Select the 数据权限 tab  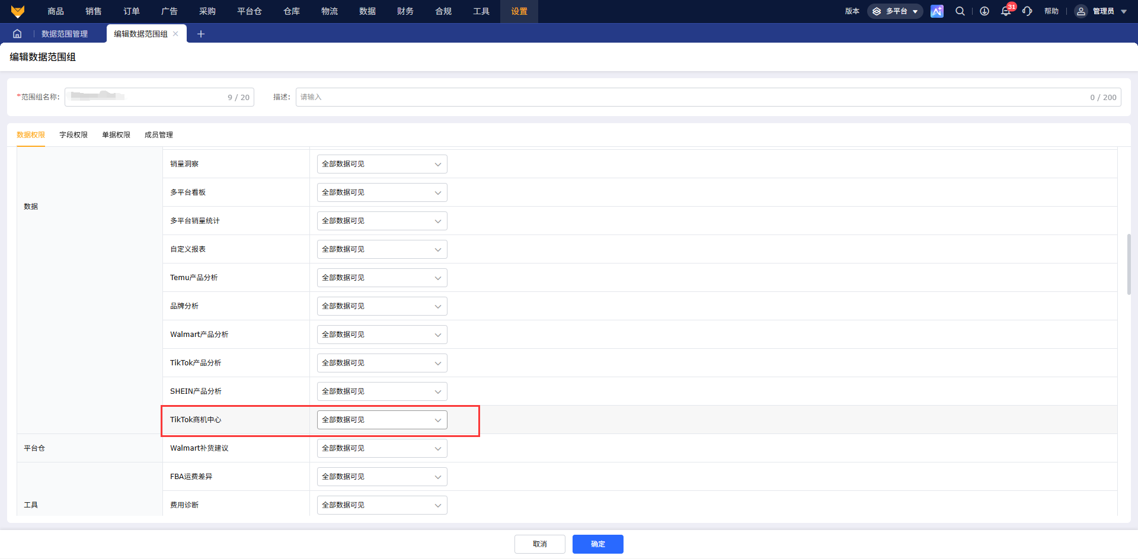coord(31,135)
